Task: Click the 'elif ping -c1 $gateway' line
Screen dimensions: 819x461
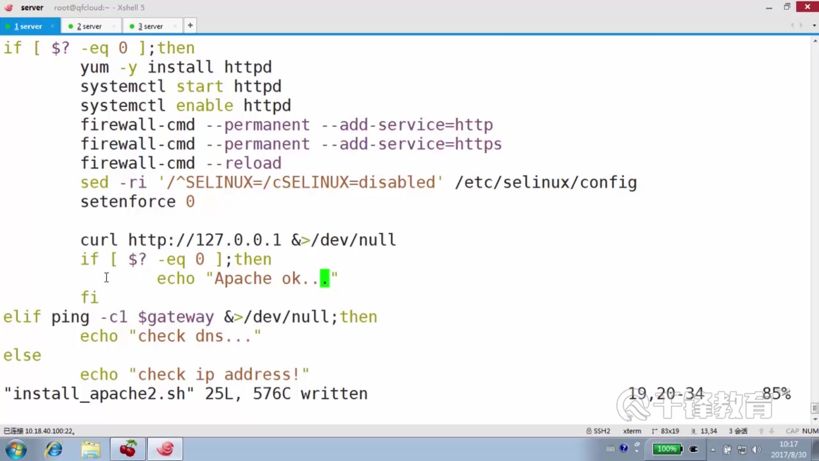Action: tap(191, 317)
